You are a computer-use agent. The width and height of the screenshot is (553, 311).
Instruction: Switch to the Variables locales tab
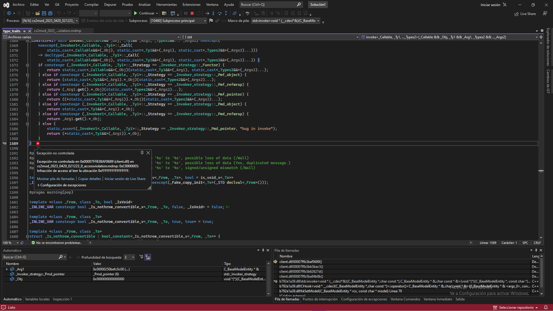coord(37,299)
